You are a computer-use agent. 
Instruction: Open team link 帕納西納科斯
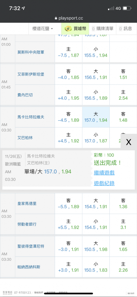click(29, 267)
